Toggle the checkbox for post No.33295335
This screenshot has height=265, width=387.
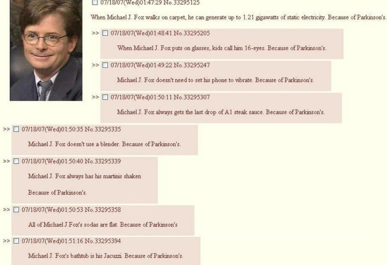(16, 129)
